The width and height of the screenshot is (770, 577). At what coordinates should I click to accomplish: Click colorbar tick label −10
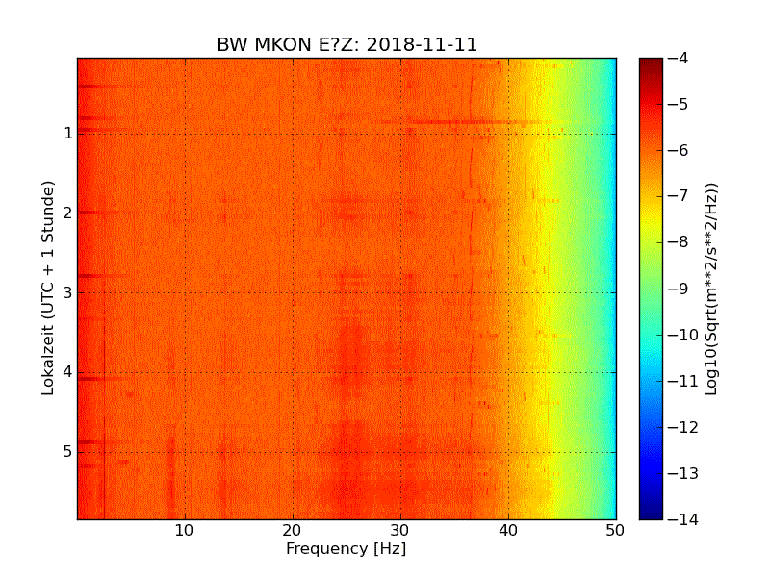pos(683,335)
